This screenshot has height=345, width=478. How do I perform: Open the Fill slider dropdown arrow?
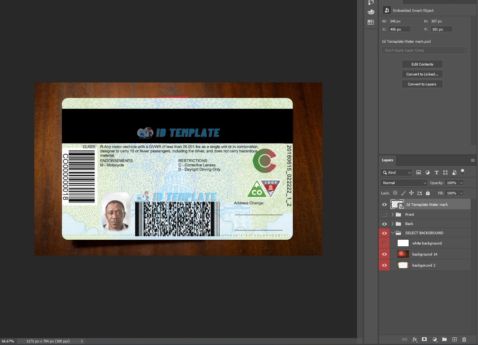click(x=461, y=193)
